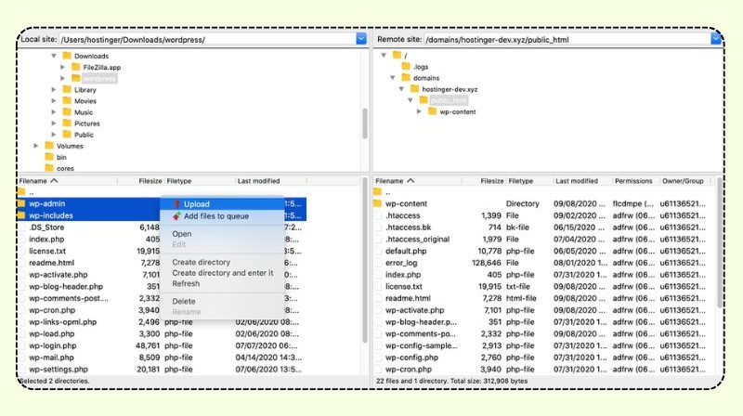Click the Downloads folder icon
This screenshot has height=416, width=743.
(67, 56)
